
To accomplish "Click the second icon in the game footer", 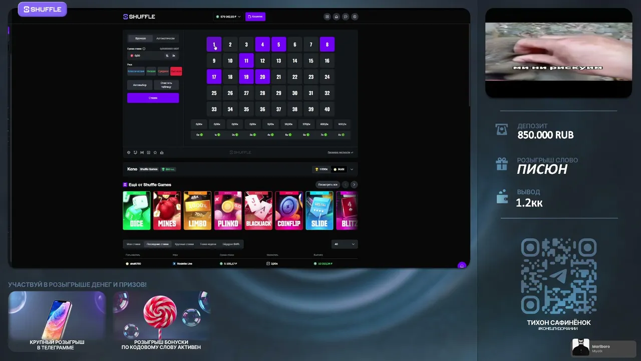I will click(x=135, y=152).
